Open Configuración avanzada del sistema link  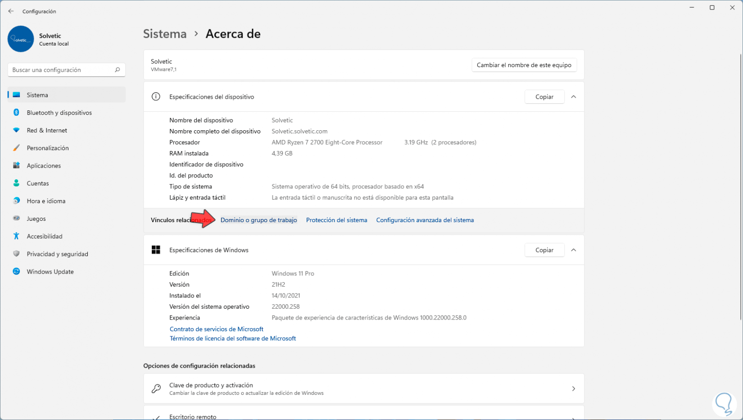pos(425,220)
